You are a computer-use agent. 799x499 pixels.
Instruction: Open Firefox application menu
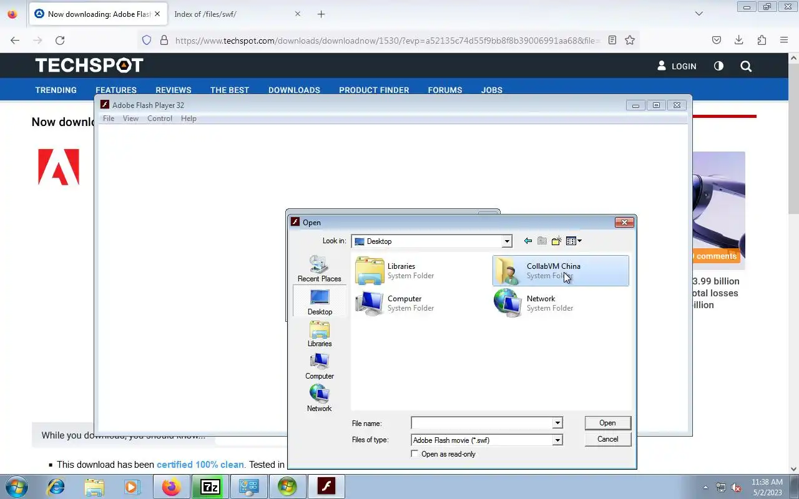(x=784, y=40)
